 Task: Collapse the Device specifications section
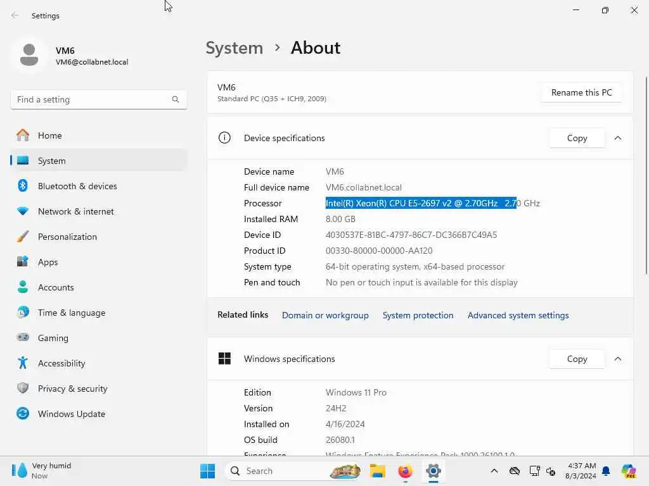pos(617,137)
